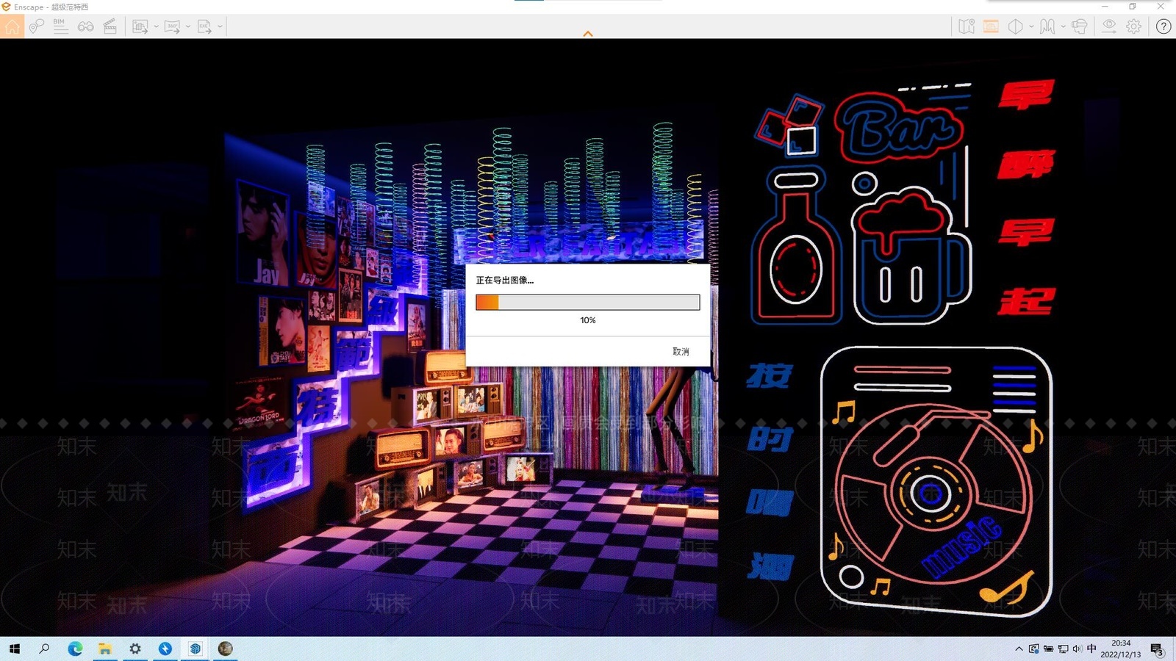This screenshot has height=661, width=1176.
Task: Switch to Microsoft Edge on taskbar
Action: tap(75, 649)
